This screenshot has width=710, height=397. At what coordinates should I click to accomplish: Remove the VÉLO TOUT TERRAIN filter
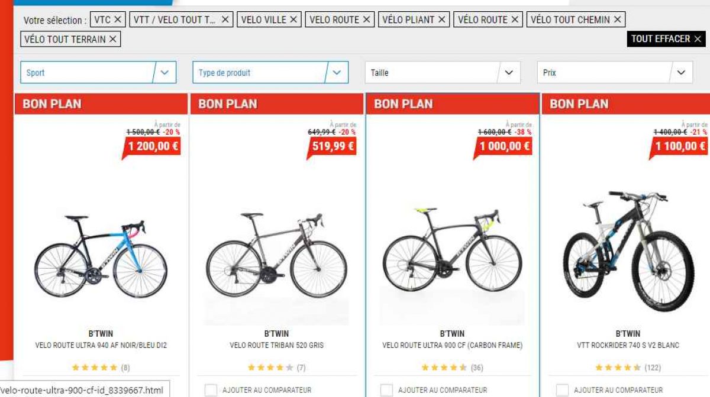pos(112,40)
